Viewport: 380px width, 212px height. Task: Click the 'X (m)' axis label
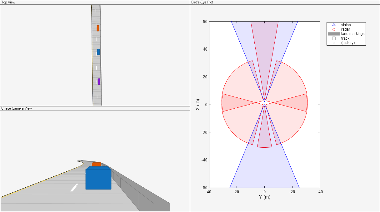[197, 105]
